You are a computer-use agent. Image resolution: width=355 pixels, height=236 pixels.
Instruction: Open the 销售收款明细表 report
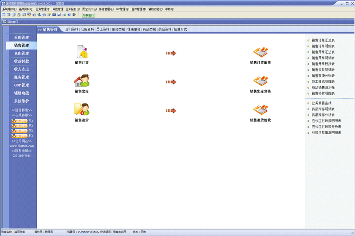tap(323, 70)
